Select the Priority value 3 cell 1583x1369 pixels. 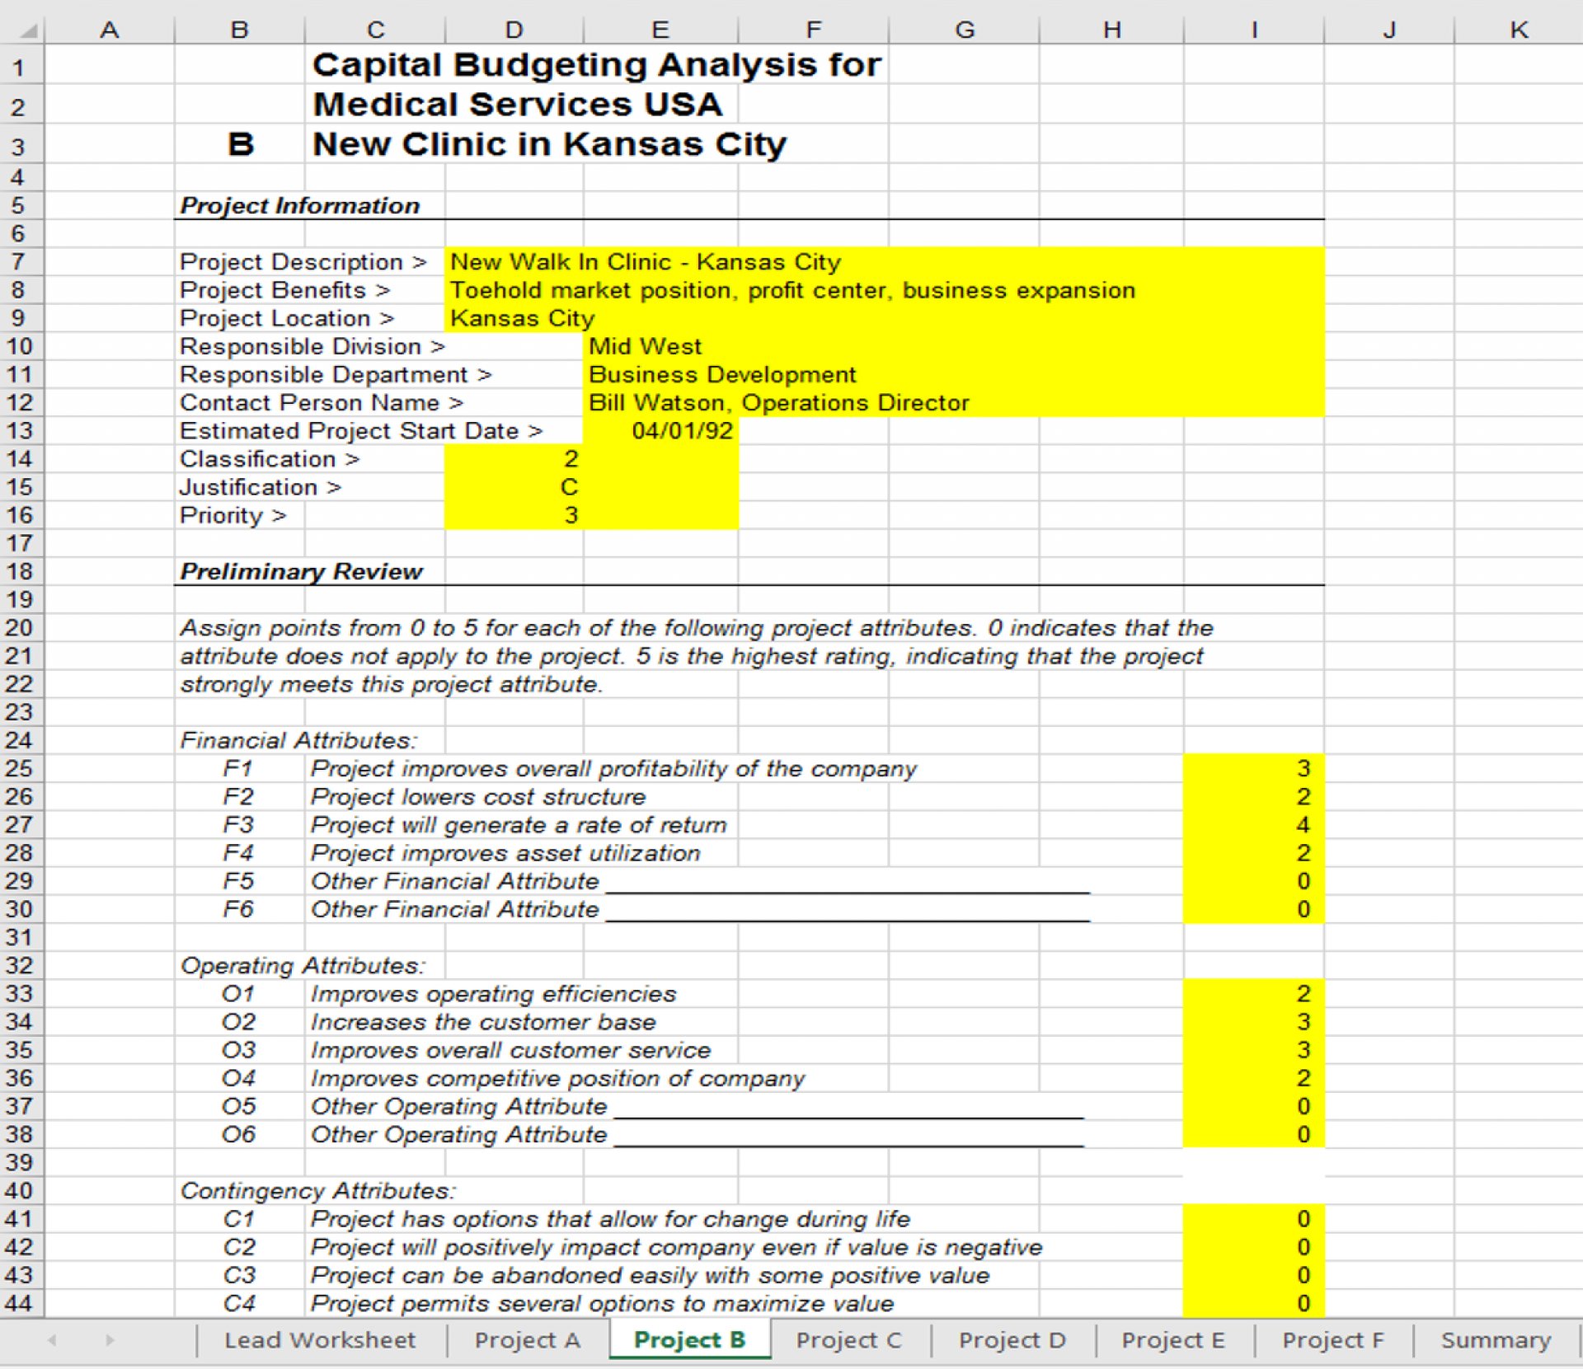point(514,515)
